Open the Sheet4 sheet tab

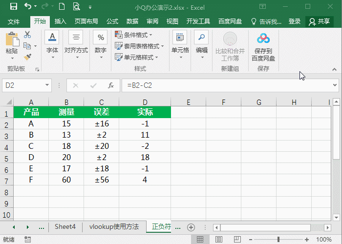point(65,227)
